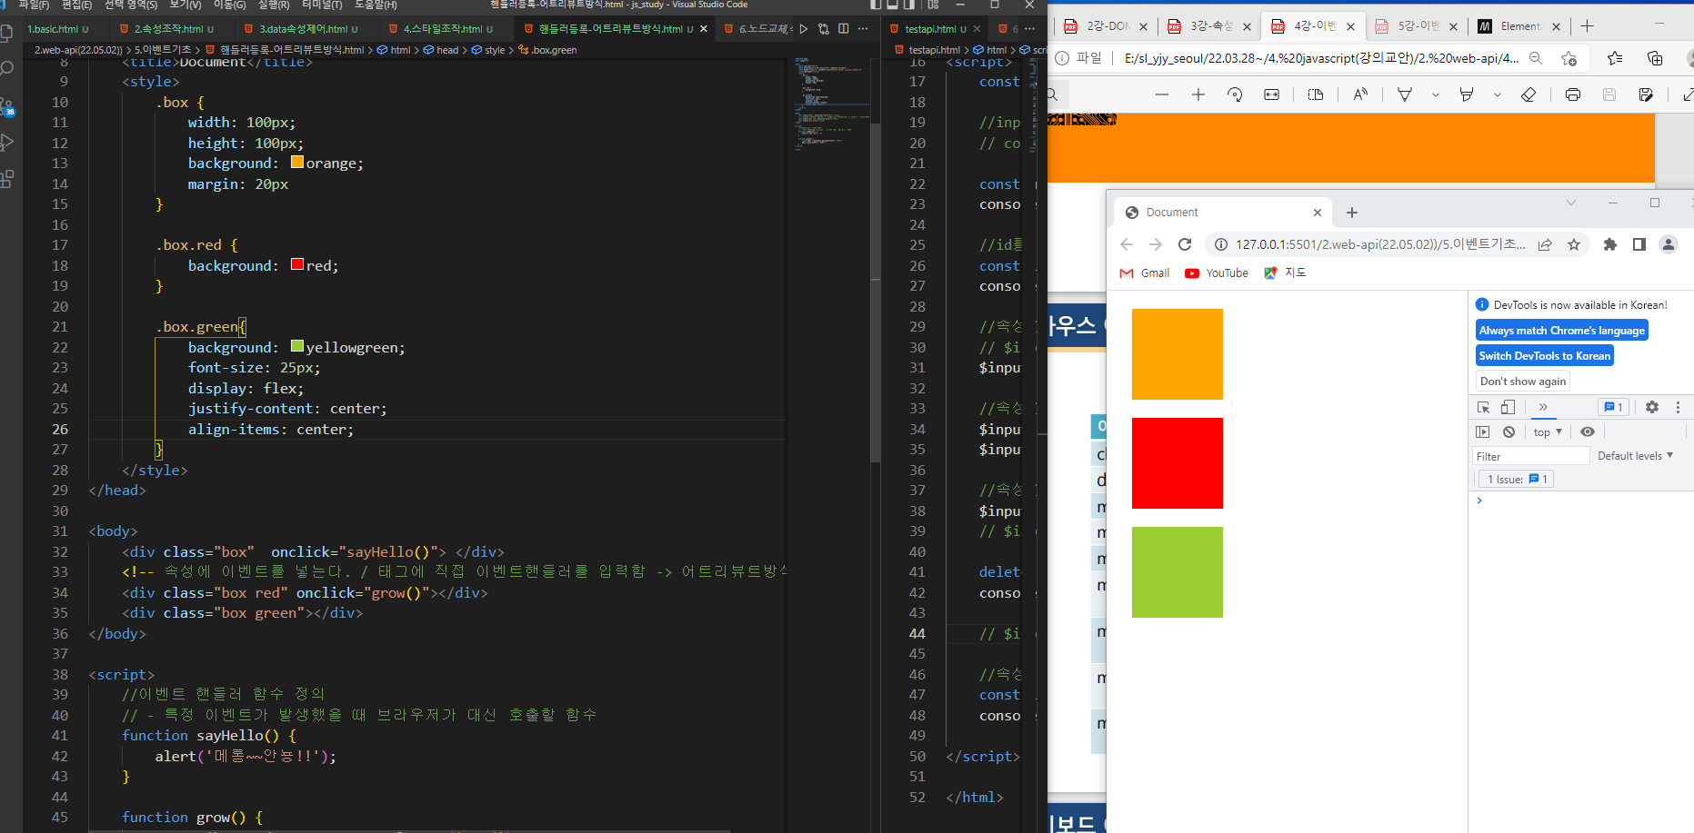Toggle live expression eye in DevTools
1694x833 pixels.
pos(1588,432)
